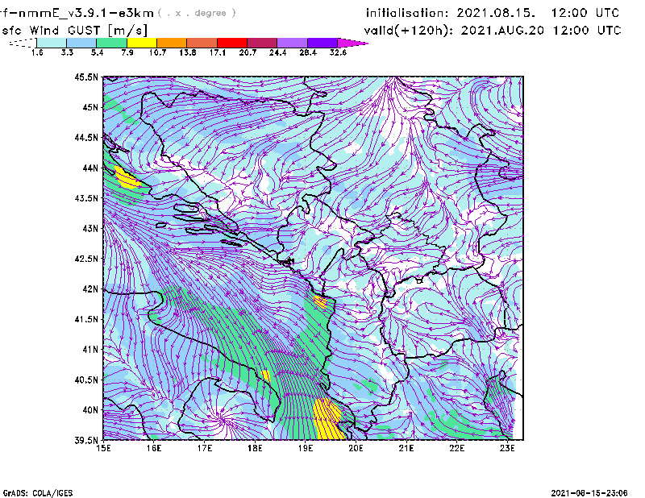Click the 15E longitude label
The height and width of the screenshot is (498, 645).
tap(103, 448)
